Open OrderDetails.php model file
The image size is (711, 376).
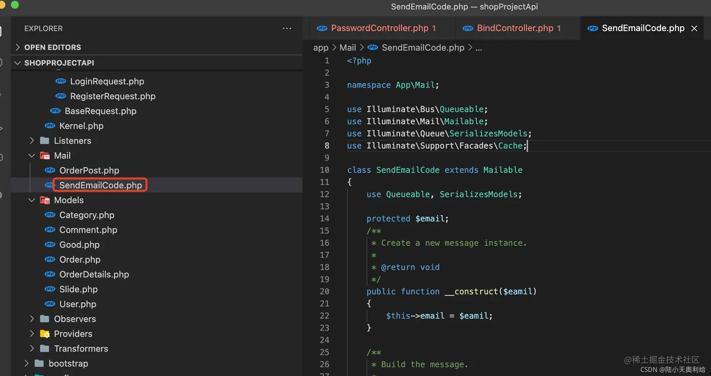94,274
